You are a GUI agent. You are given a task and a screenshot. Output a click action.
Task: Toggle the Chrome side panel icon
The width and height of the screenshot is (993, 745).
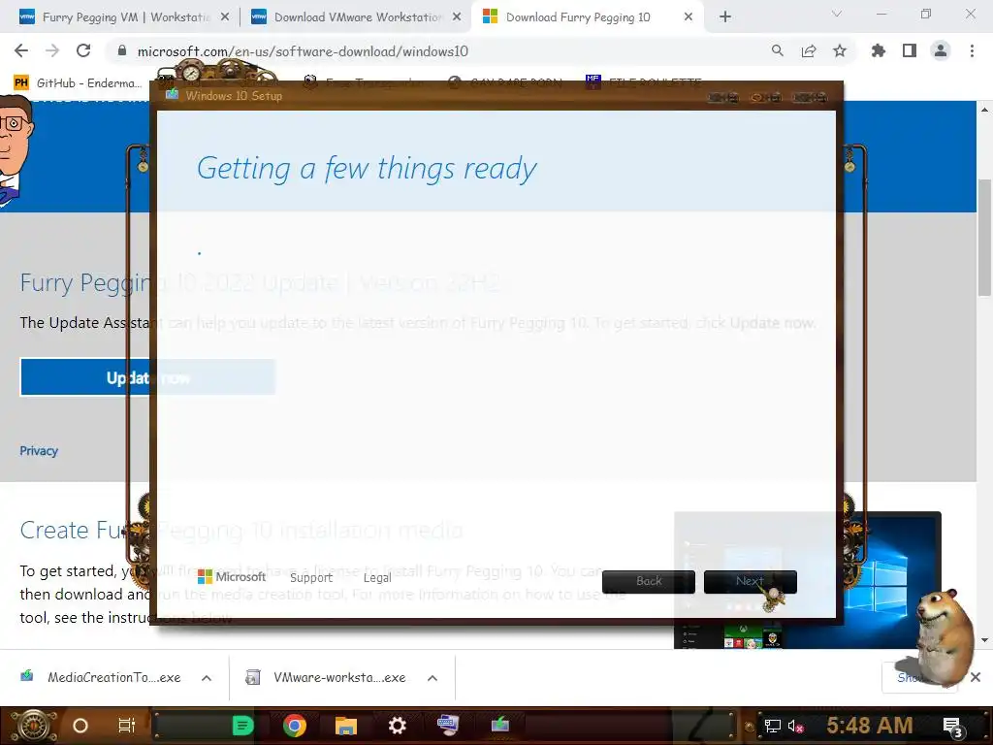[910, 51]
